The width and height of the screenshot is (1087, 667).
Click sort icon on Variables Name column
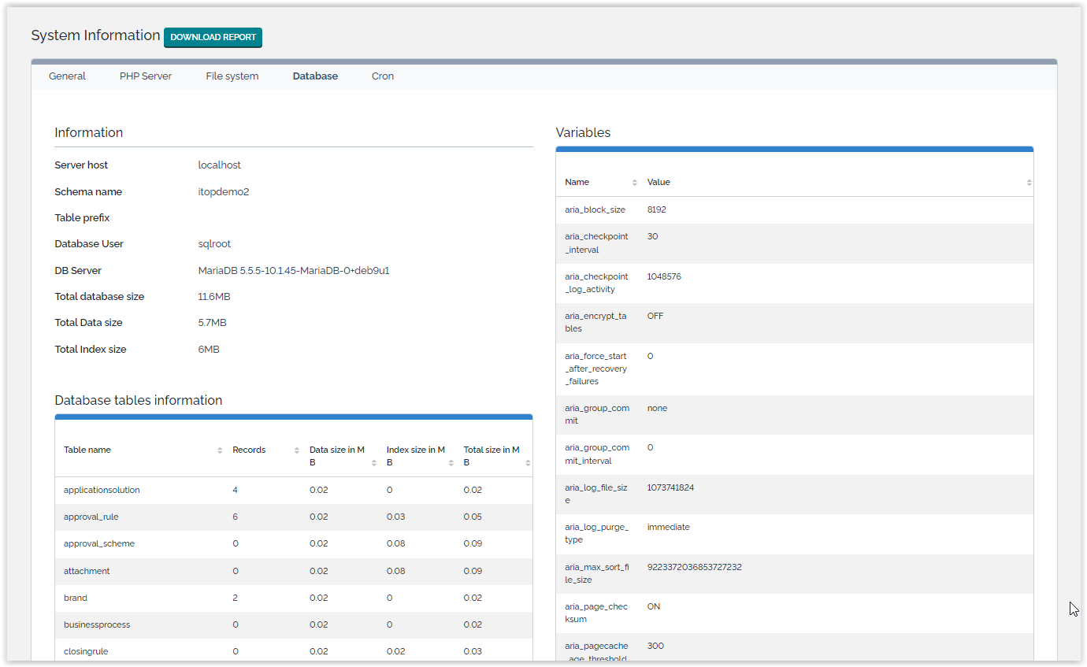635,183
